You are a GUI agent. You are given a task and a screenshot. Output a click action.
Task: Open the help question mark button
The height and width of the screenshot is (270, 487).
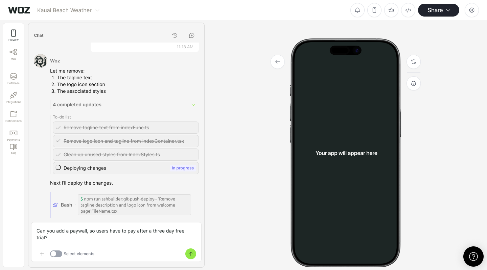point(473,256)
